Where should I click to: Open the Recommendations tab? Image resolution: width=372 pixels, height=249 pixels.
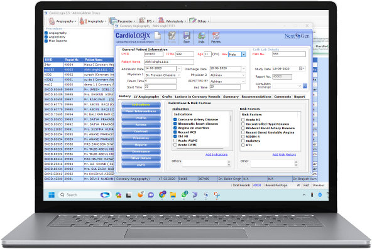click(x=256, y=97)
